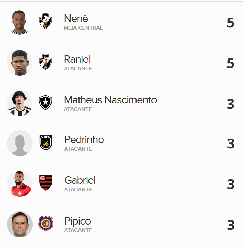243x248 pixels.
Task: Open Gabriel's player photo
Action: pos(20,183)
